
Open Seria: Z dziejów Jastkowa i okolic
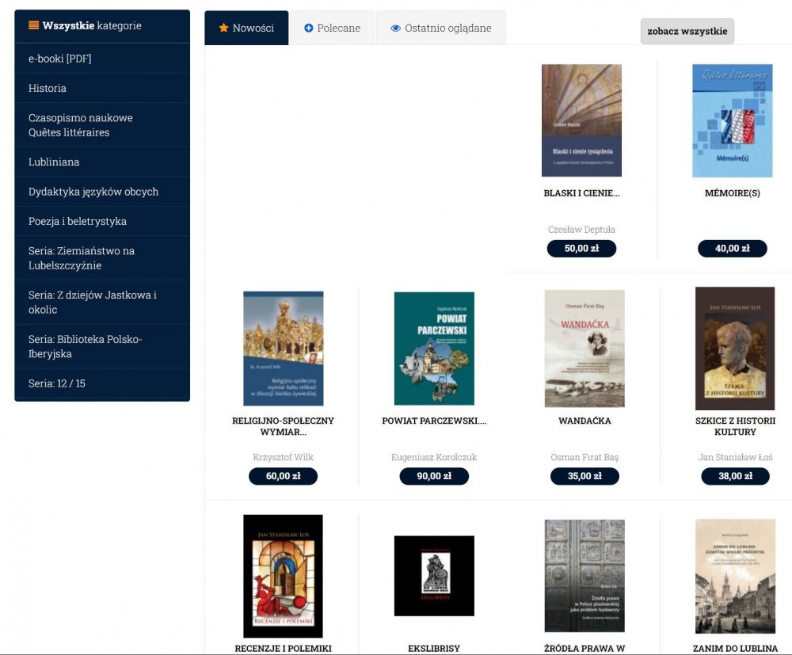(102, 303)
